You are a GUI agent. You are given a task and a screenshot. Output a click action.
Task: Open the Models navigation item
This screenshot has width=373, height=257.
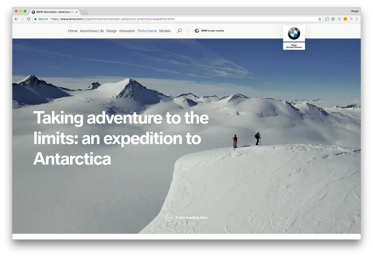[x=165, y=31]
